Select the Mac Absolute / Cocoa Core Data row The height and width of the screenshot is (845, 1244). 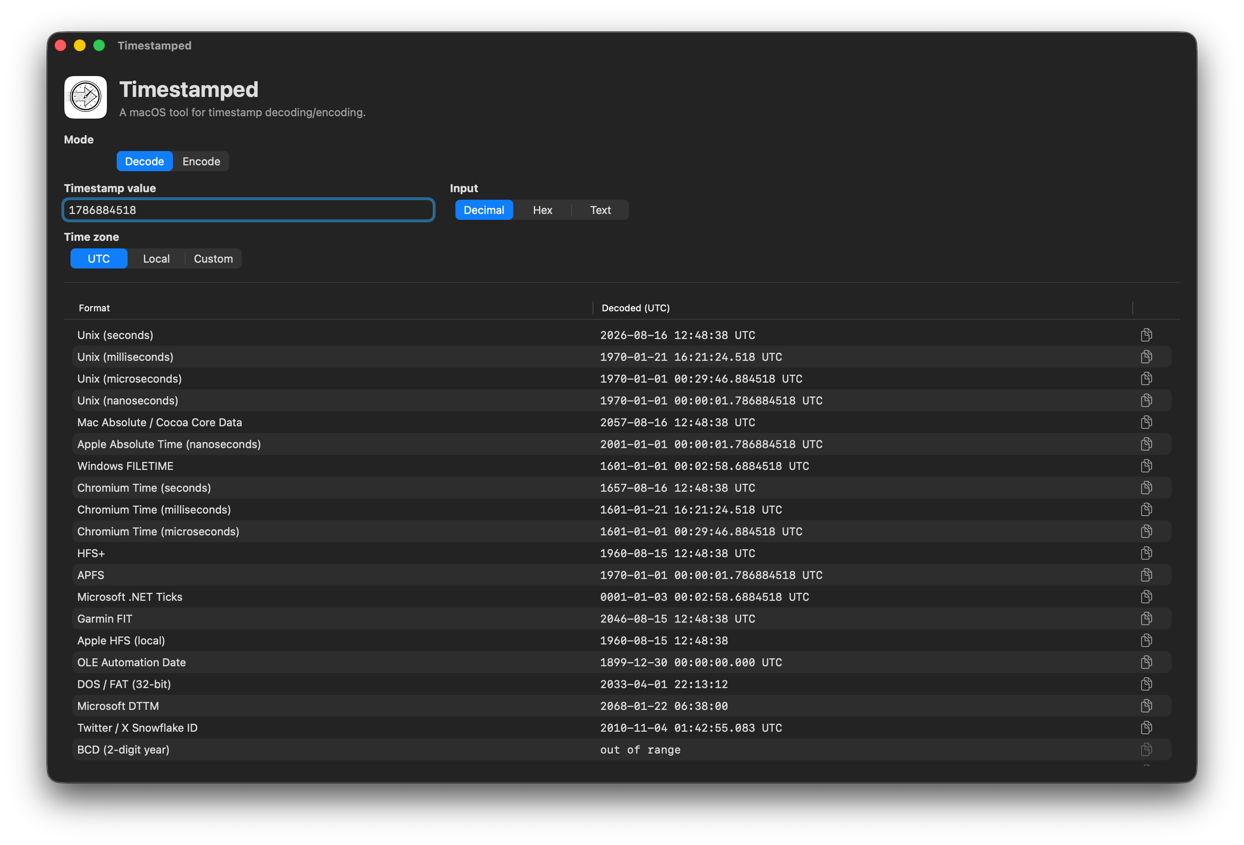pos(159,422)
